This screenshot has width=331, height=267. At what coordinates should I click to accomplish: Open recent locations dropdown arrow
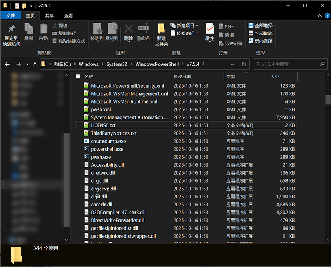[27, 64]
